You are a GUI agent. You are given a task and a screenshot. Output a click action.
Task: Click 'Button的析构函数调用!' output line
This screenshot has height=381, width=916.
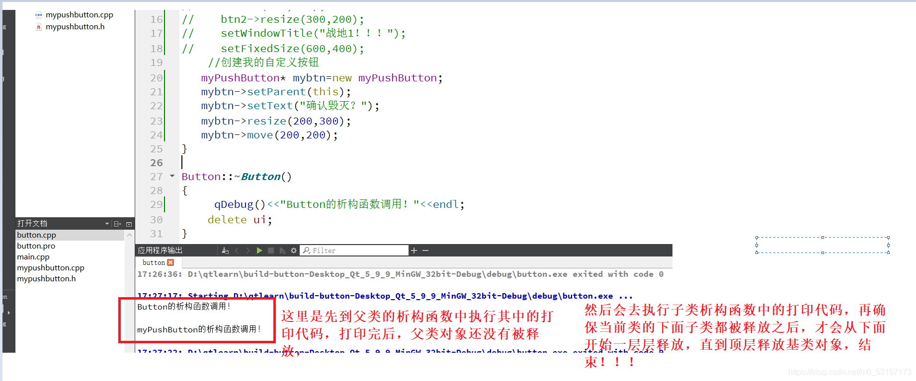(184, 307)
